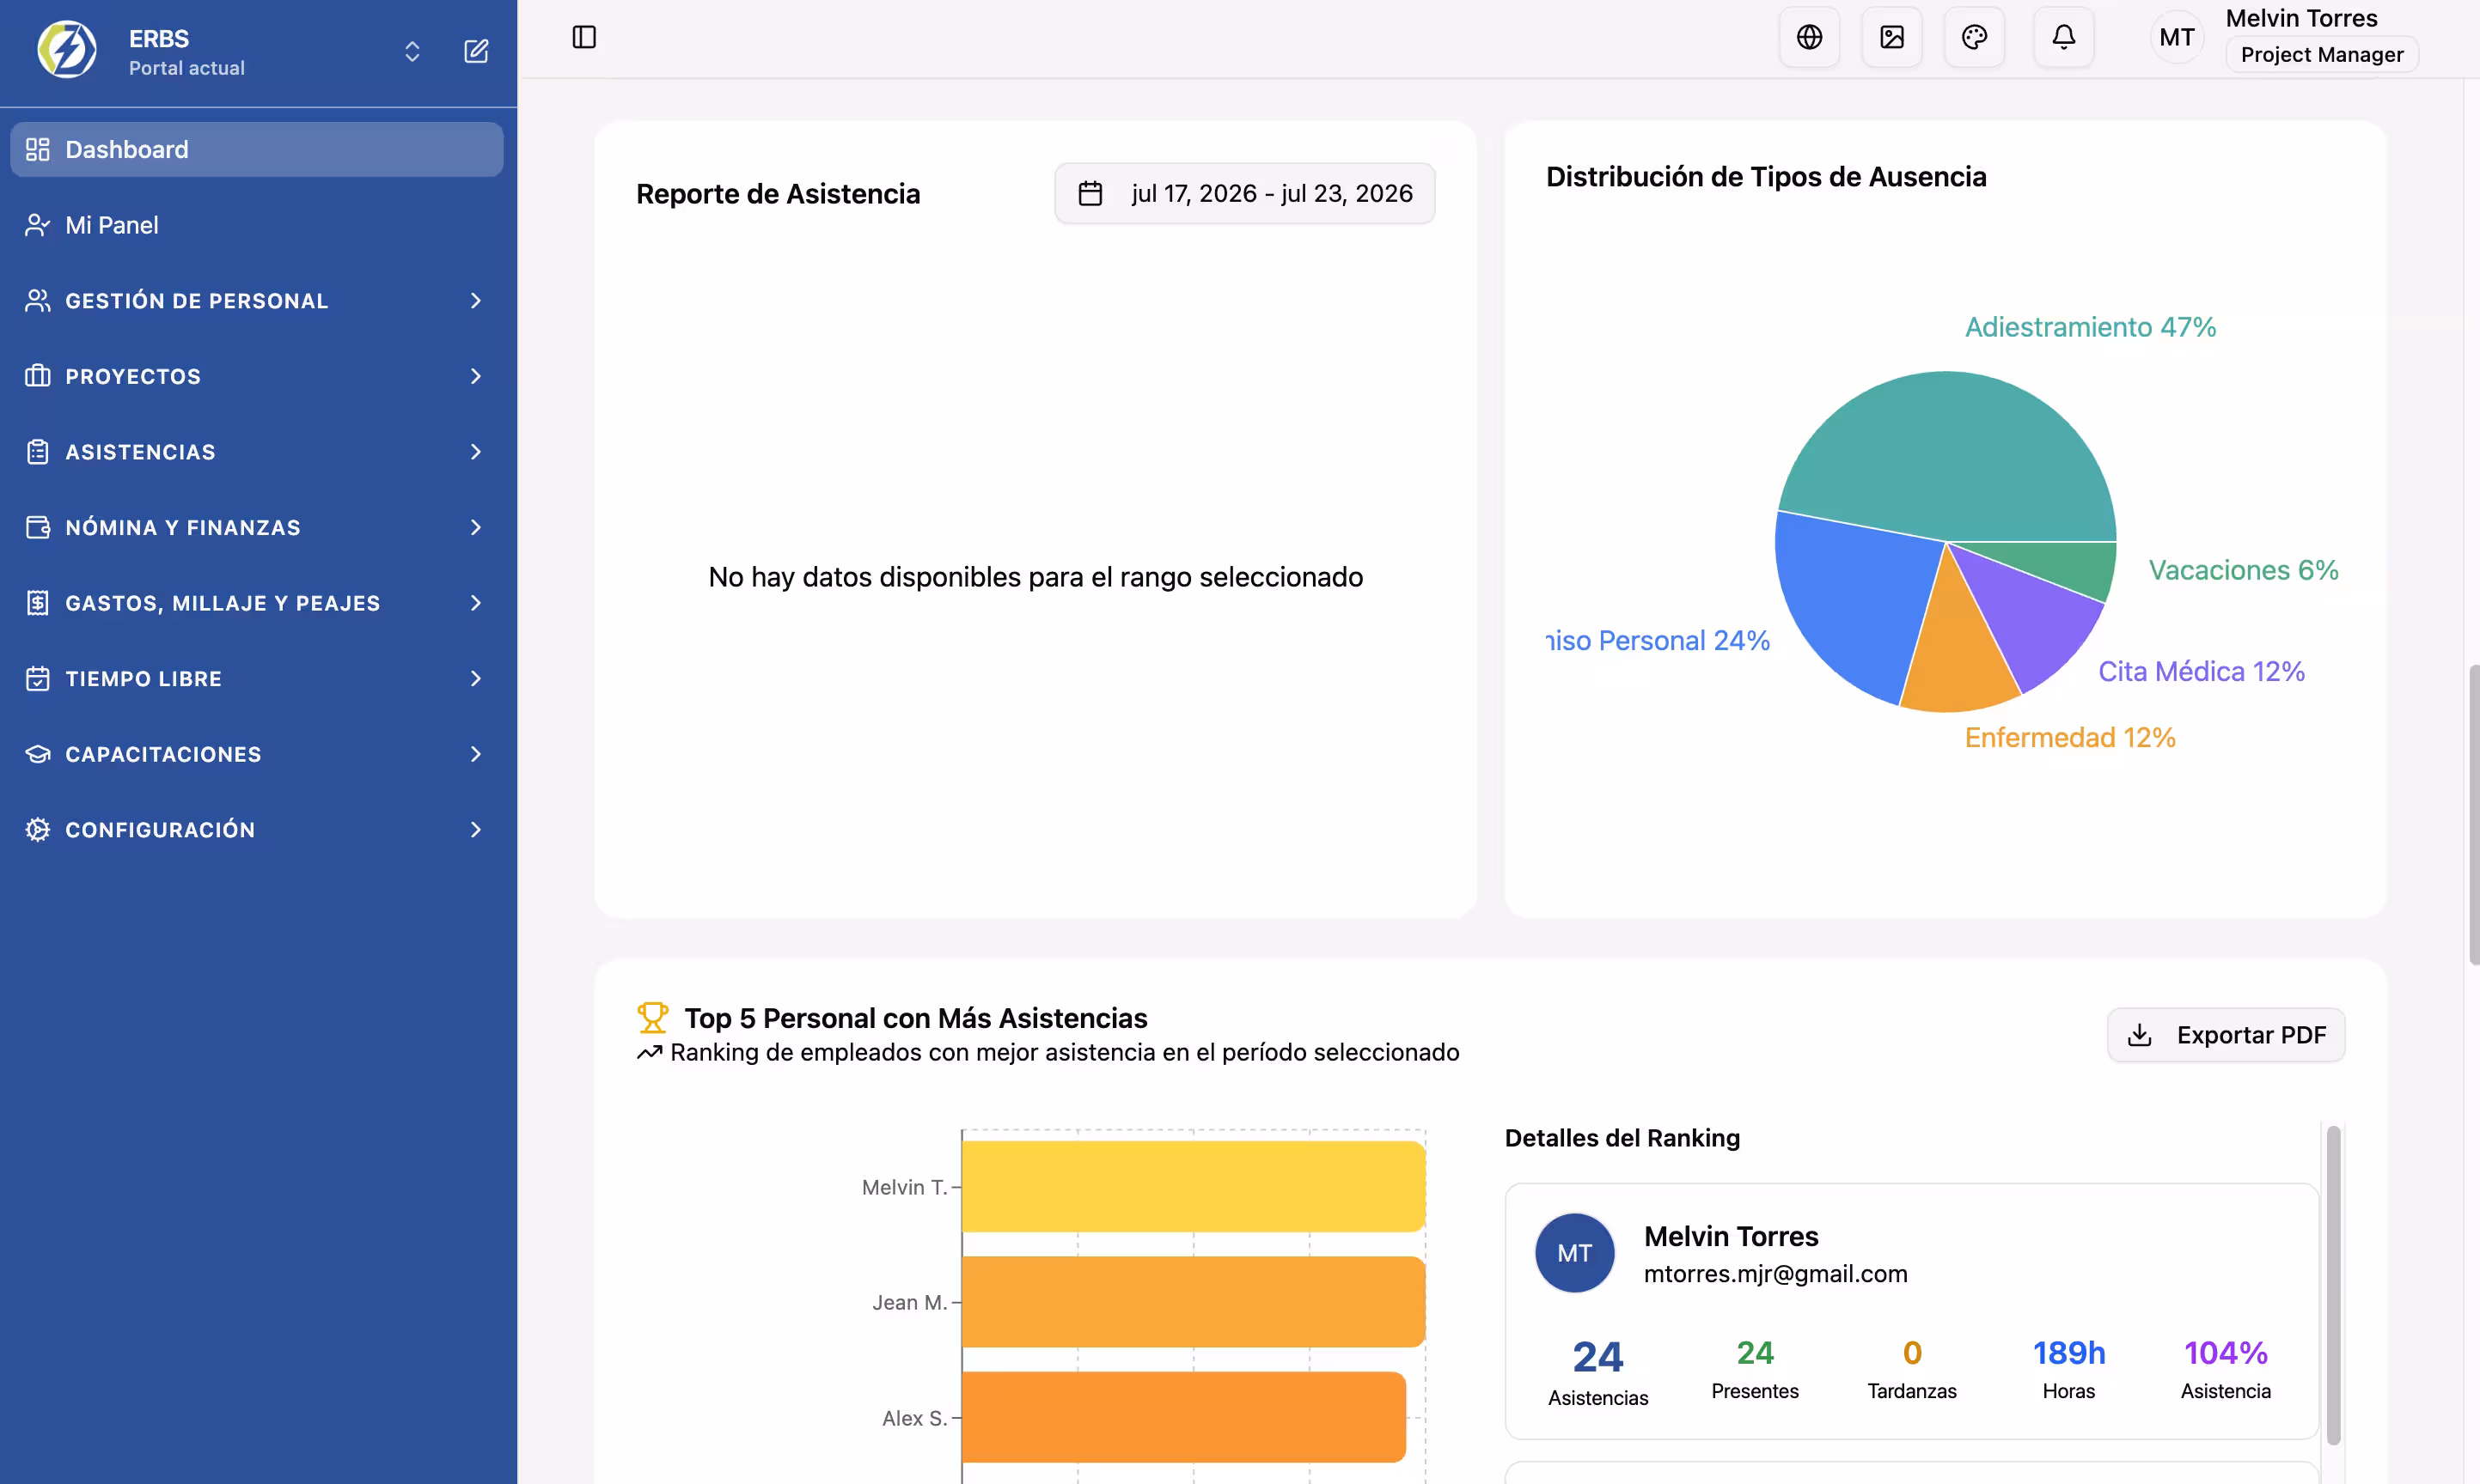Click the Alex S. bar in chart
Viewport: 2480px width, 1484px height.
[1183, 1417]
